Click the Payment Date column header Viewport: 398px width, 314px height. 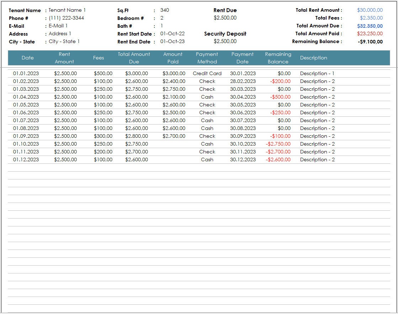(243, 58)
